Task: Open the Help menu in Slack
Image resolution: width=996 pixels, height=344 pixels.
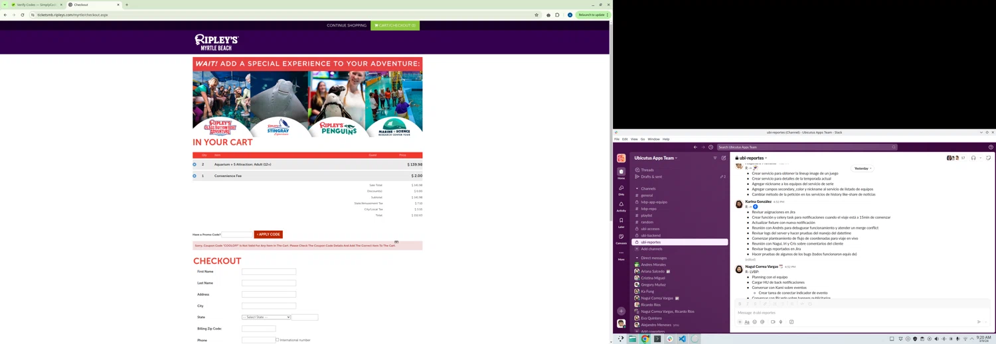Action: (x=666, y=139)
